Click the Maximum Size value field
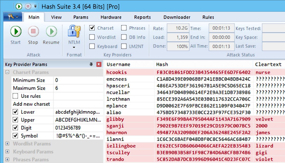The image size is (285, 163). [x=78, y=88]
